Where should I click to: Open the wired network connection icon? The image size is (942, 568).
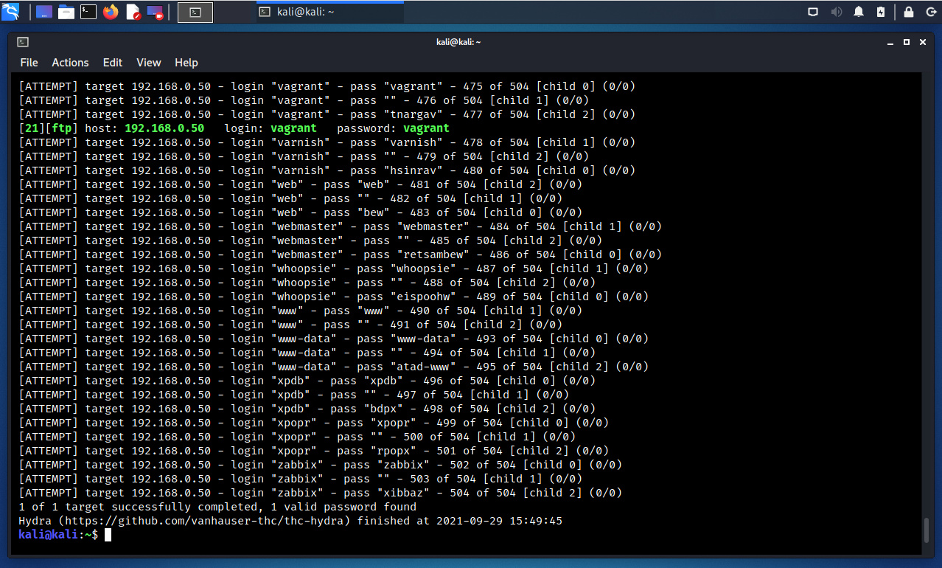[x=813, y=12]
